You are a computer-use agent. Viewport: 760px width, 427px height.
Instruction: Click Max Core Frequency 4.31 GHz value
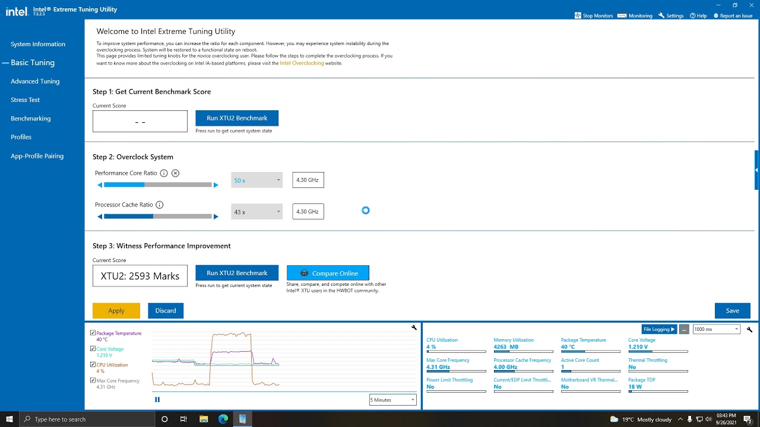click(x=438, y=367)
